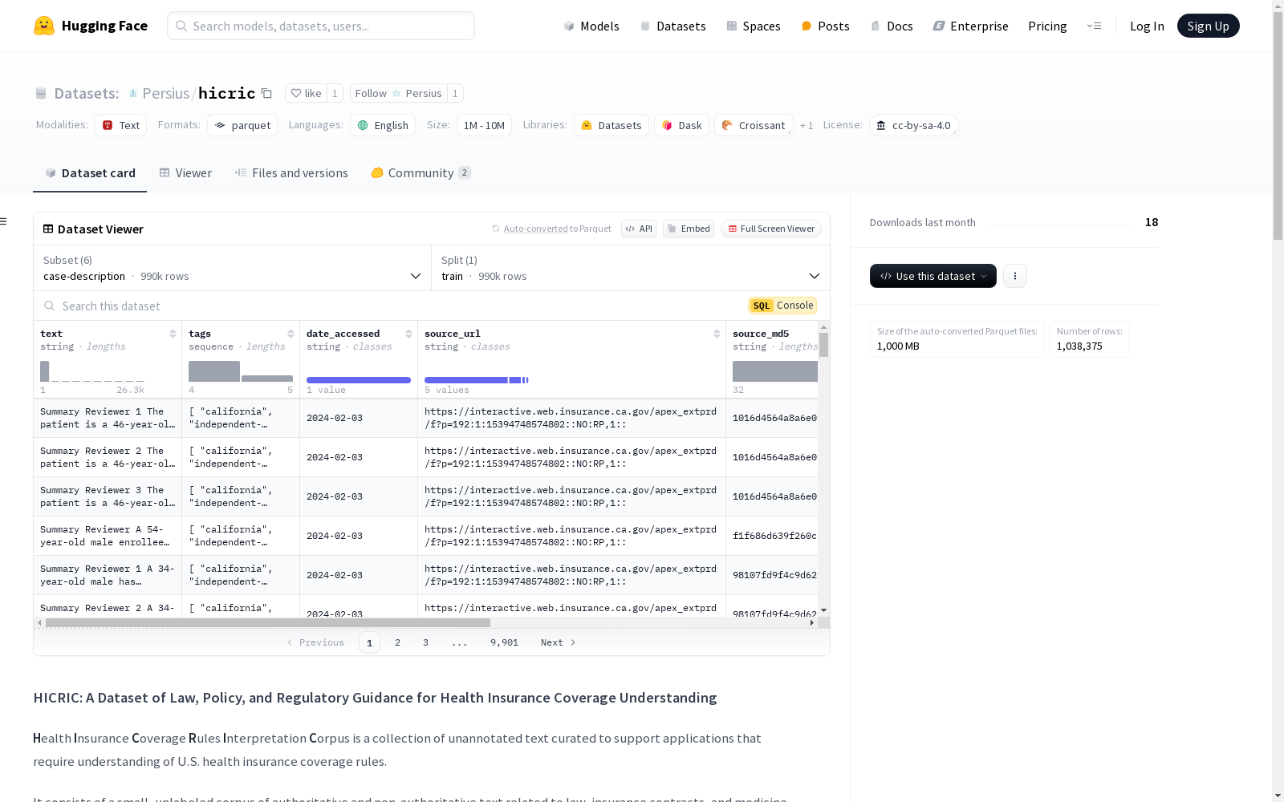Open the collapsed navigation menu icon
The height and width of the screenshot is (802, 1284).
(1094, 26)
